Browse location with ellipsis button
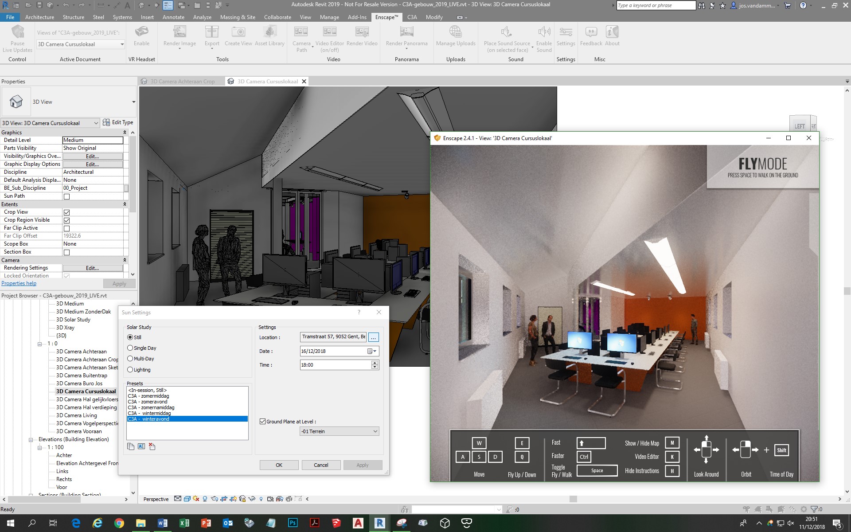Screen dimensions: 851x532 point(373,337)
